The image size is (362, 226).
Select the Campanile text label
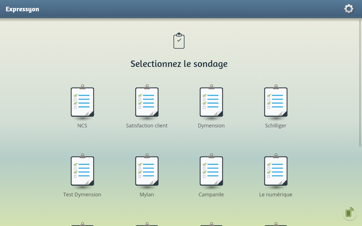pyautogui.click(x=211, y=195)
